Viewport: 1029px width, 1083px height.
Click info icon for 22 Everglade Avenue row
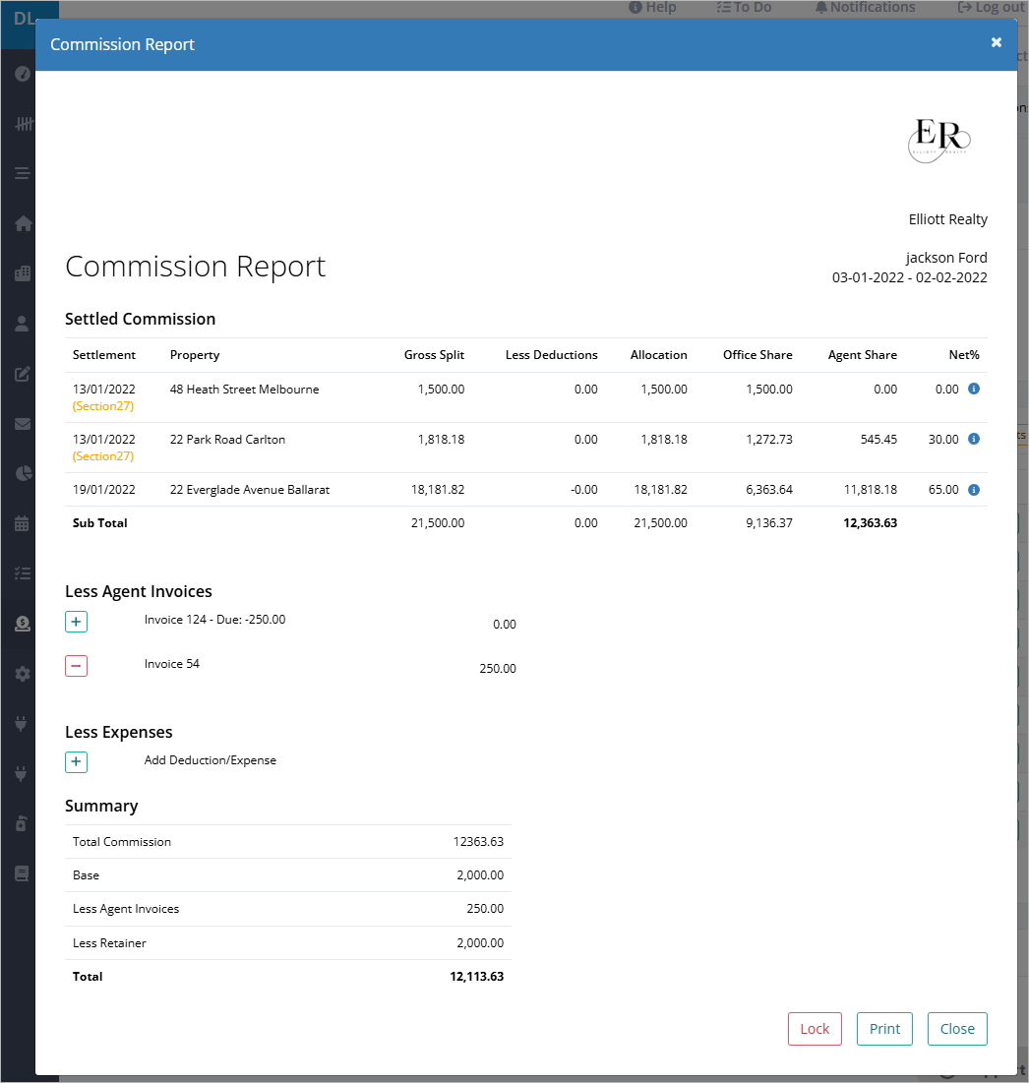click(974, 490)
